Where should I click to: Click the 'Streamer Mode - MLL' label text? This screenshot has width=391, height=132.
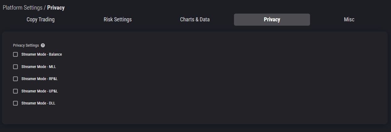click(x=39, y=66)
